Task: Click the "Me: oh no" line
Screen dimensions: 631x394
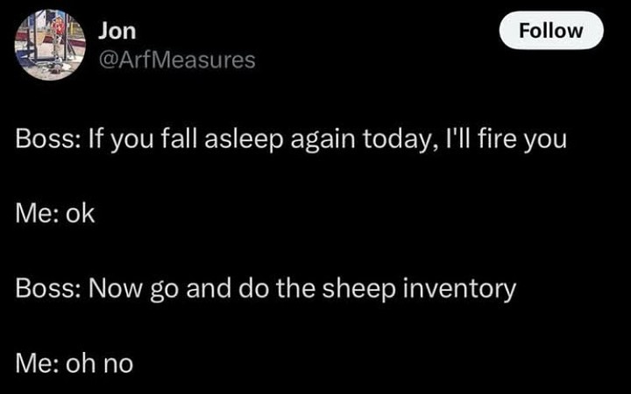Action: tap(74, 362)
